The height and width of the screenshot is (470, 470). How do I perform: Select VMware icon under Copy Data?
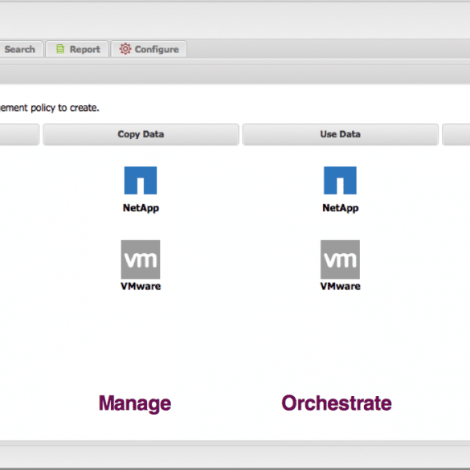pyautogui.click(x=141, y=260)
